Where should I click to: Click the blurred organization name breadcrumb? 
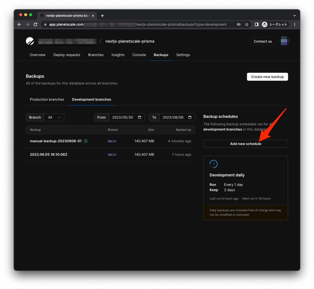click(68, 41)
